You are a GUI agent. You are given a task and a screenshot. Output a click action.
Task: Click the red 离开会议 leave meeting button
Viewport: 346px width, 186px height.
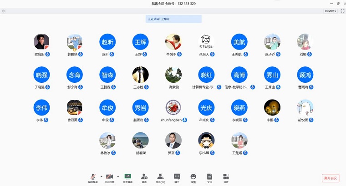(330, 178)
